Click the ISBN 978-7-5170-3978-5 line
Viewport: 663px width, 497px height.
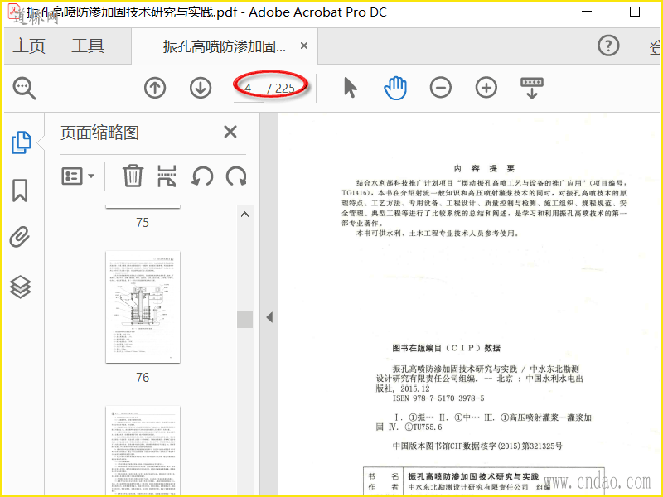(438, 398)
